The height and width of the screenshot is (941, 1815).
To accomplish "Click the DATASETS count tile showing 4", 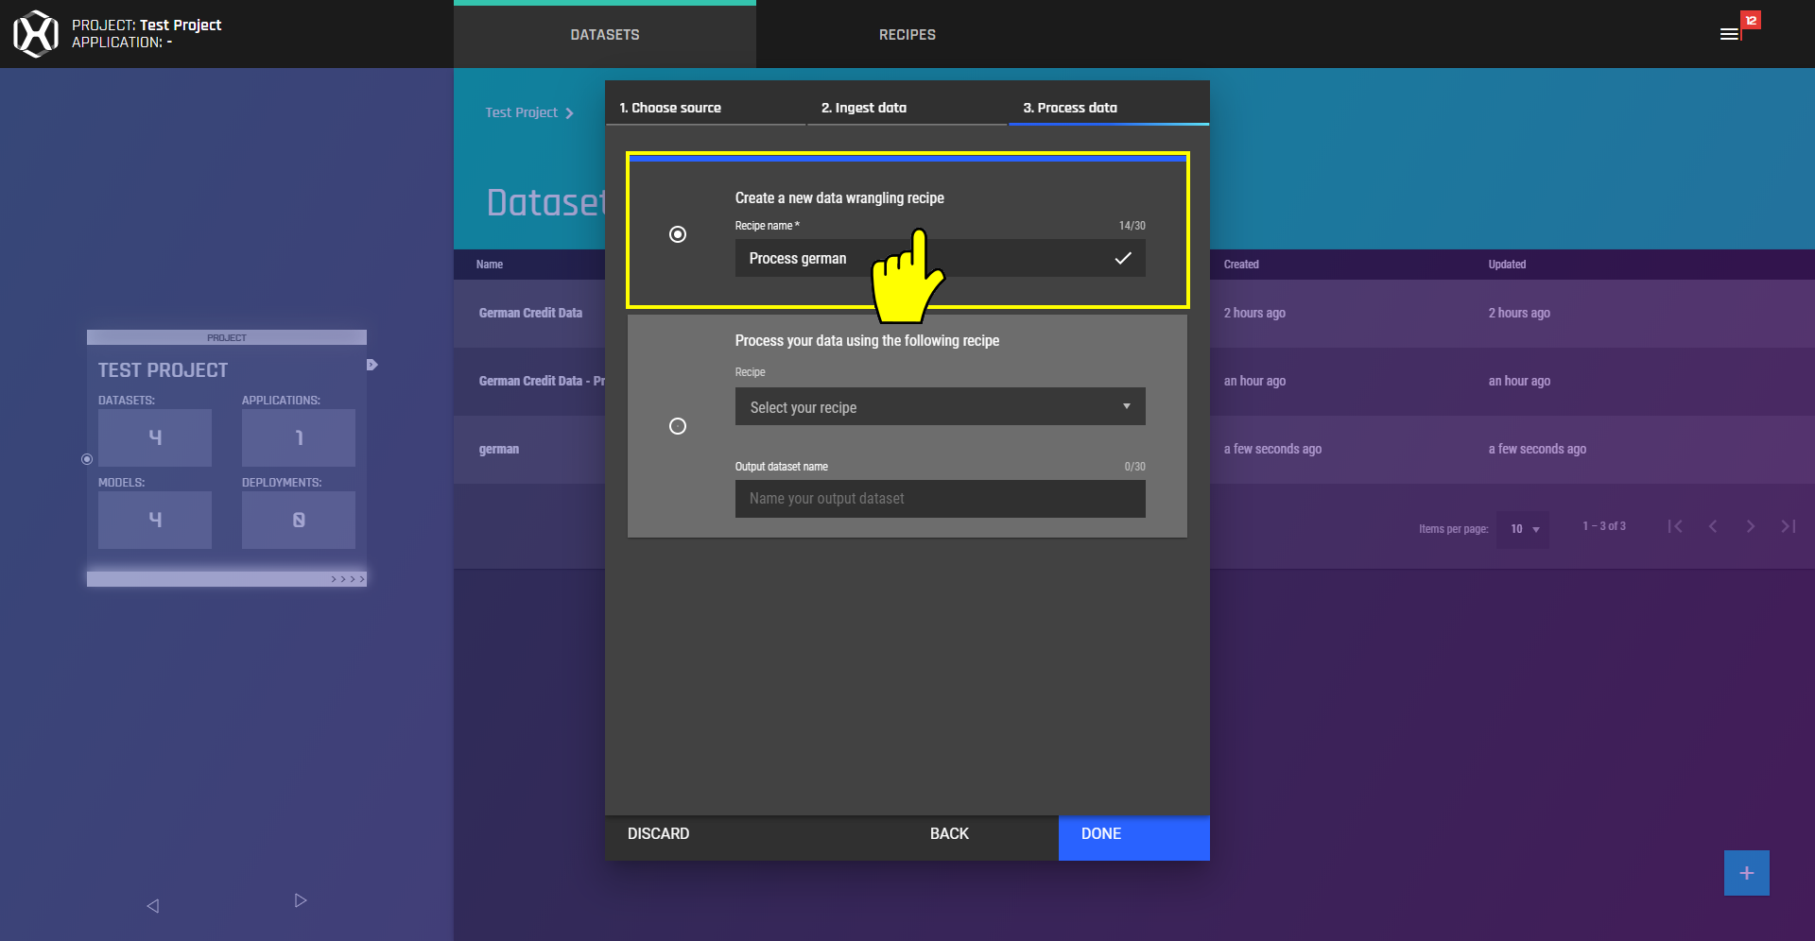I will coord(155,437).
